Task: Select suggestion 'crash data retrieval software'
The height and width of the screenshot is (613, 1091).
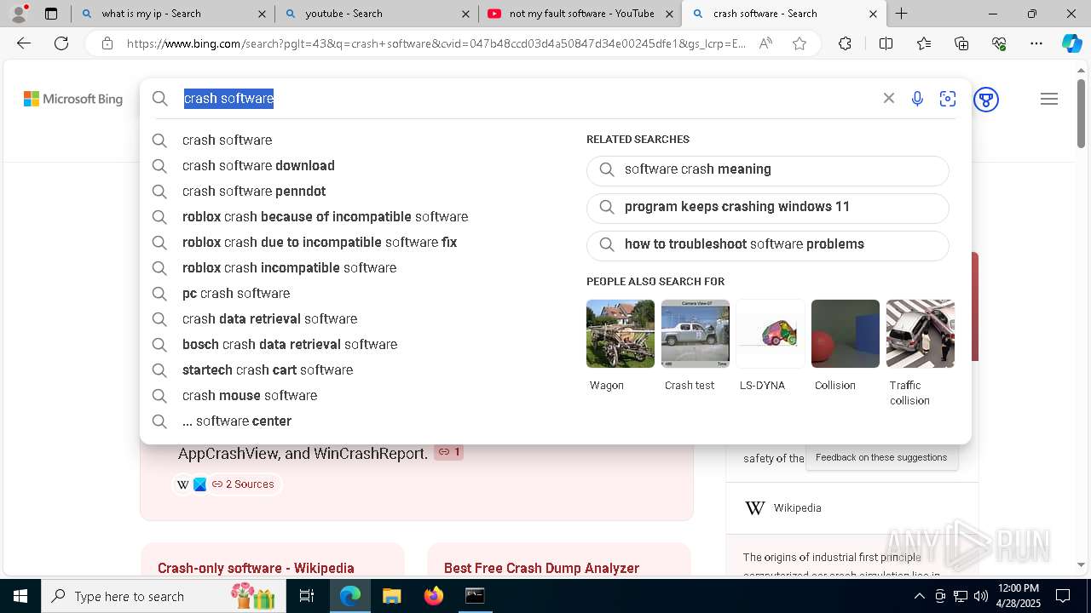Action: (x=269, y=318)
